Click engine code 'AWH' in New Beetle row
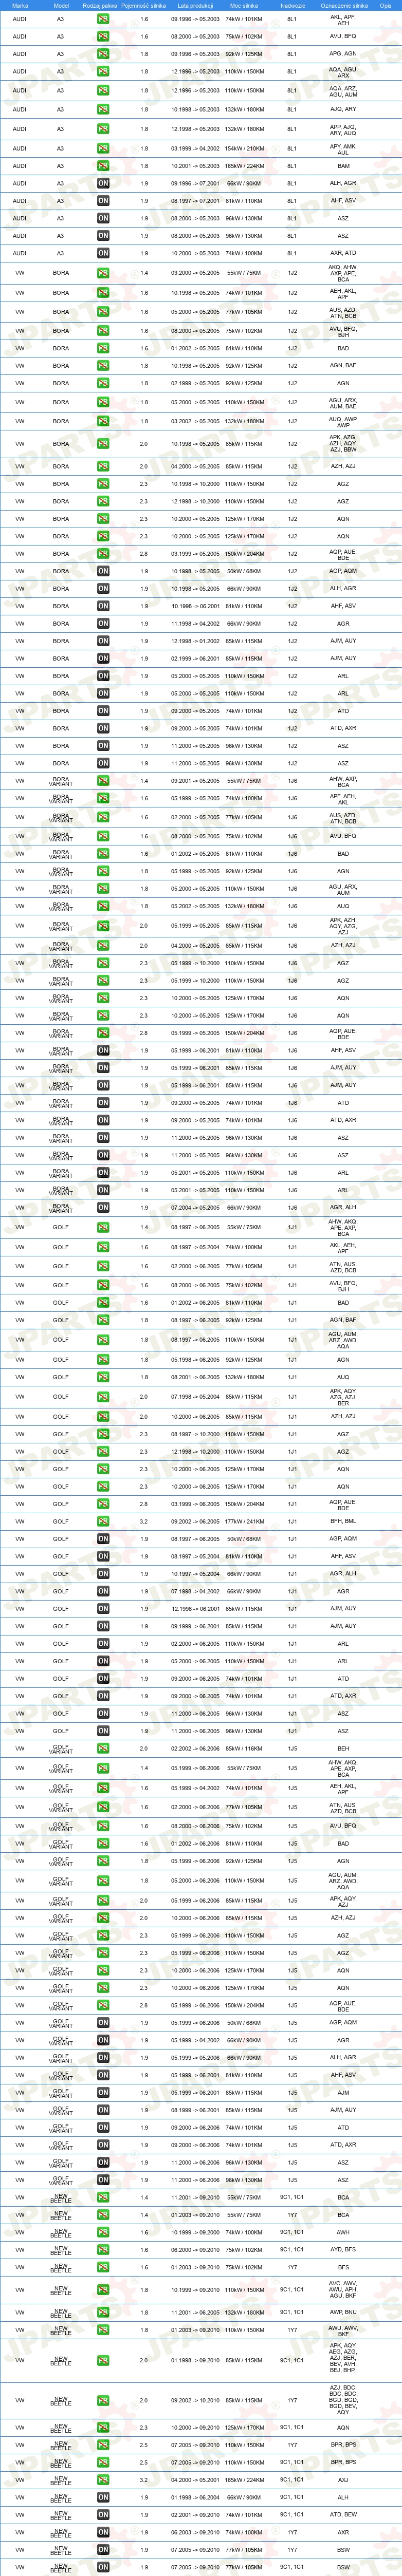Screen dimensions: 402x2576 343,2232
